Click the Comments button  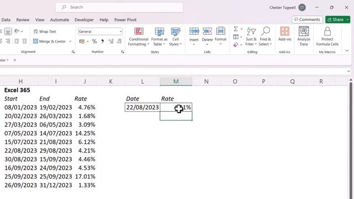point(307,20)
